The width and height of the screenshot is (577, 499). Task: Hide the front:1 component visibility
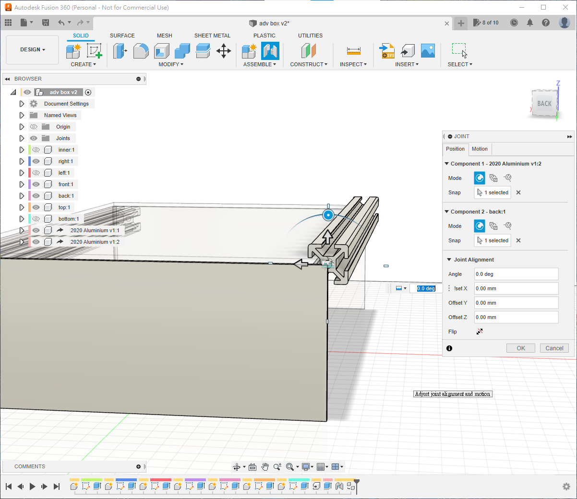(36, 184)
